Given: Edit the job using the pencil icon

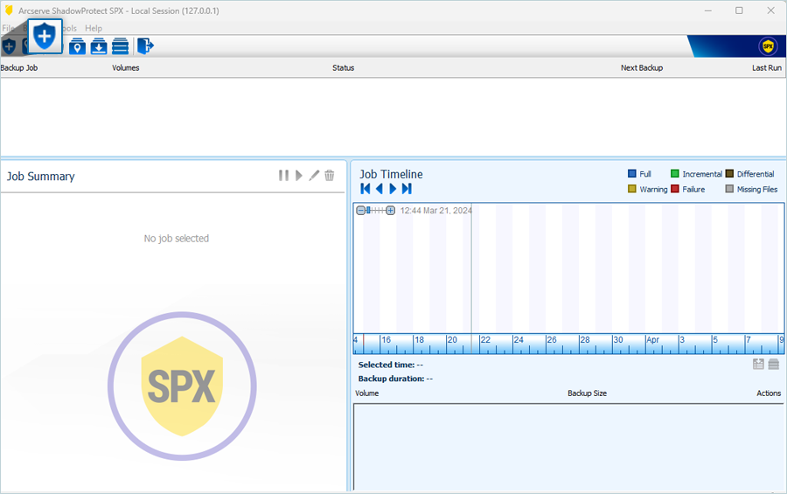Looking at the screenshot, I should [314, 175].
